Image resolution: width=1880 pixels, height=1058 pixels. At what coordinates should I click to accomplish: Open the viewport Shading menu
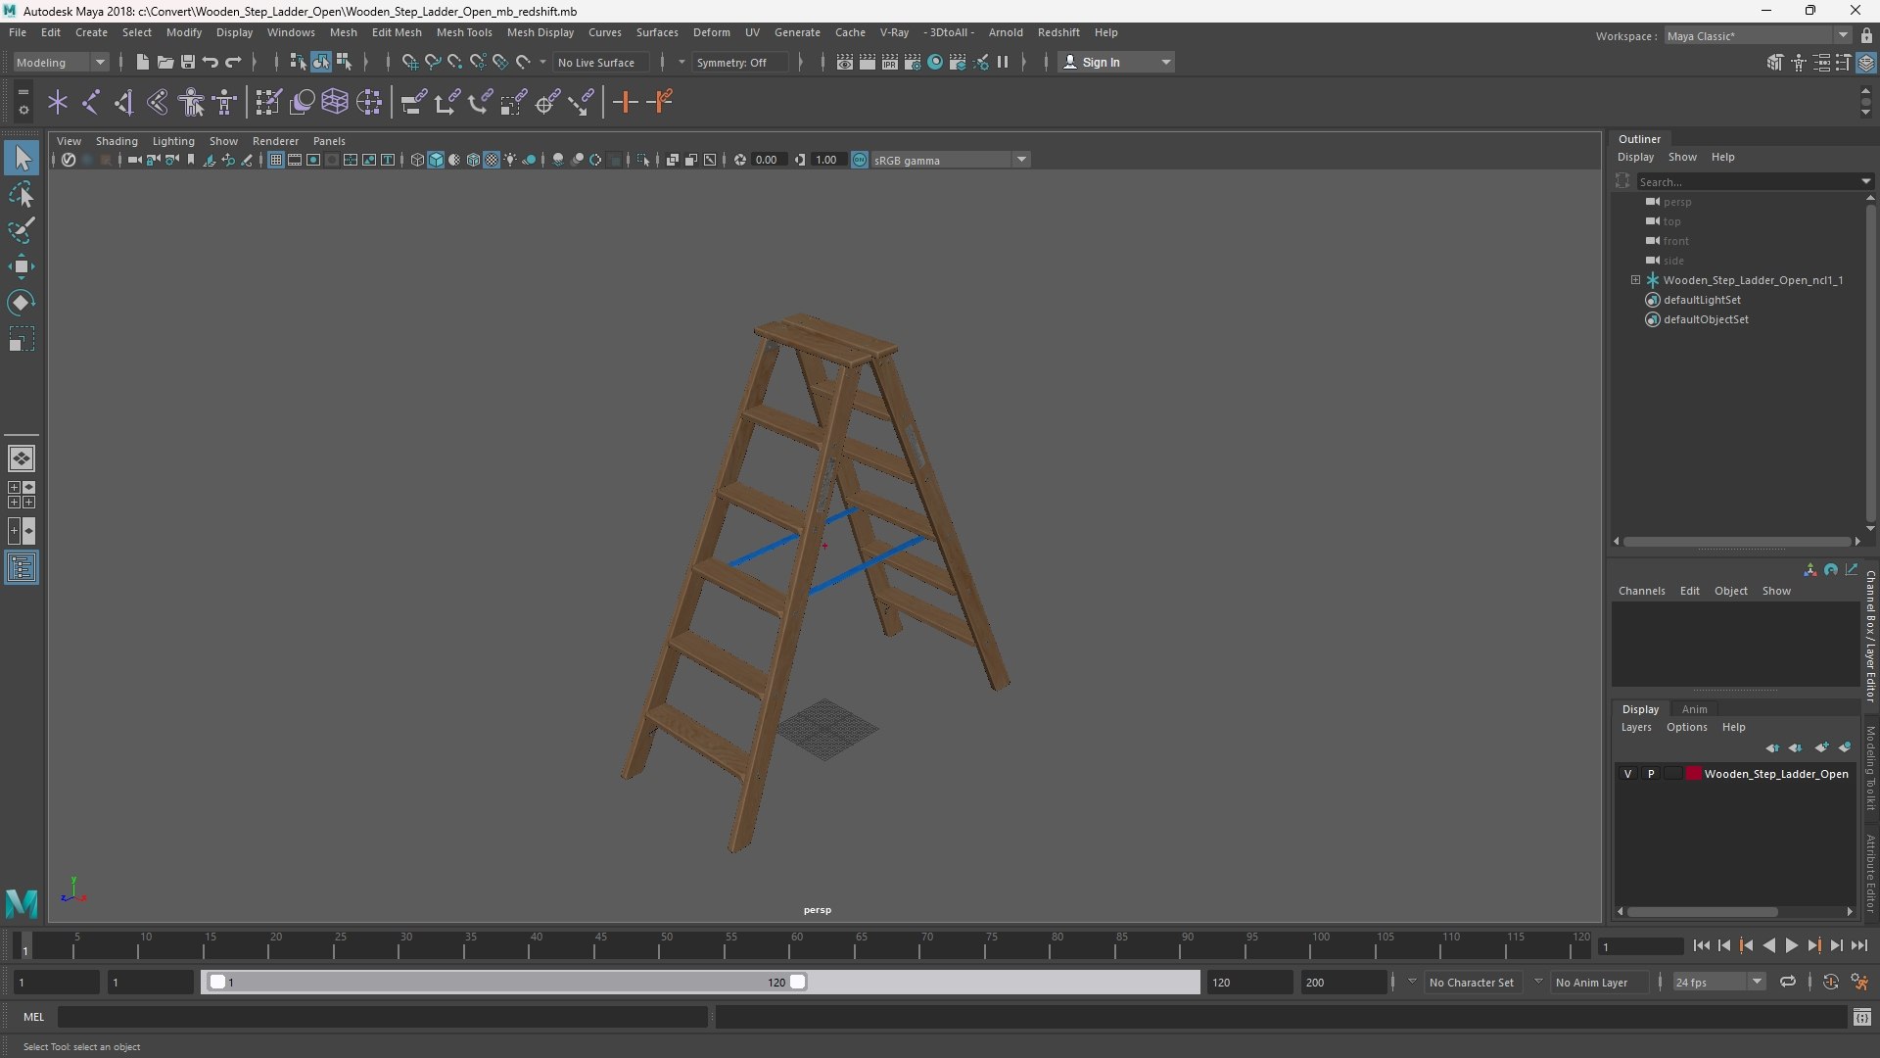pos(117,141)
